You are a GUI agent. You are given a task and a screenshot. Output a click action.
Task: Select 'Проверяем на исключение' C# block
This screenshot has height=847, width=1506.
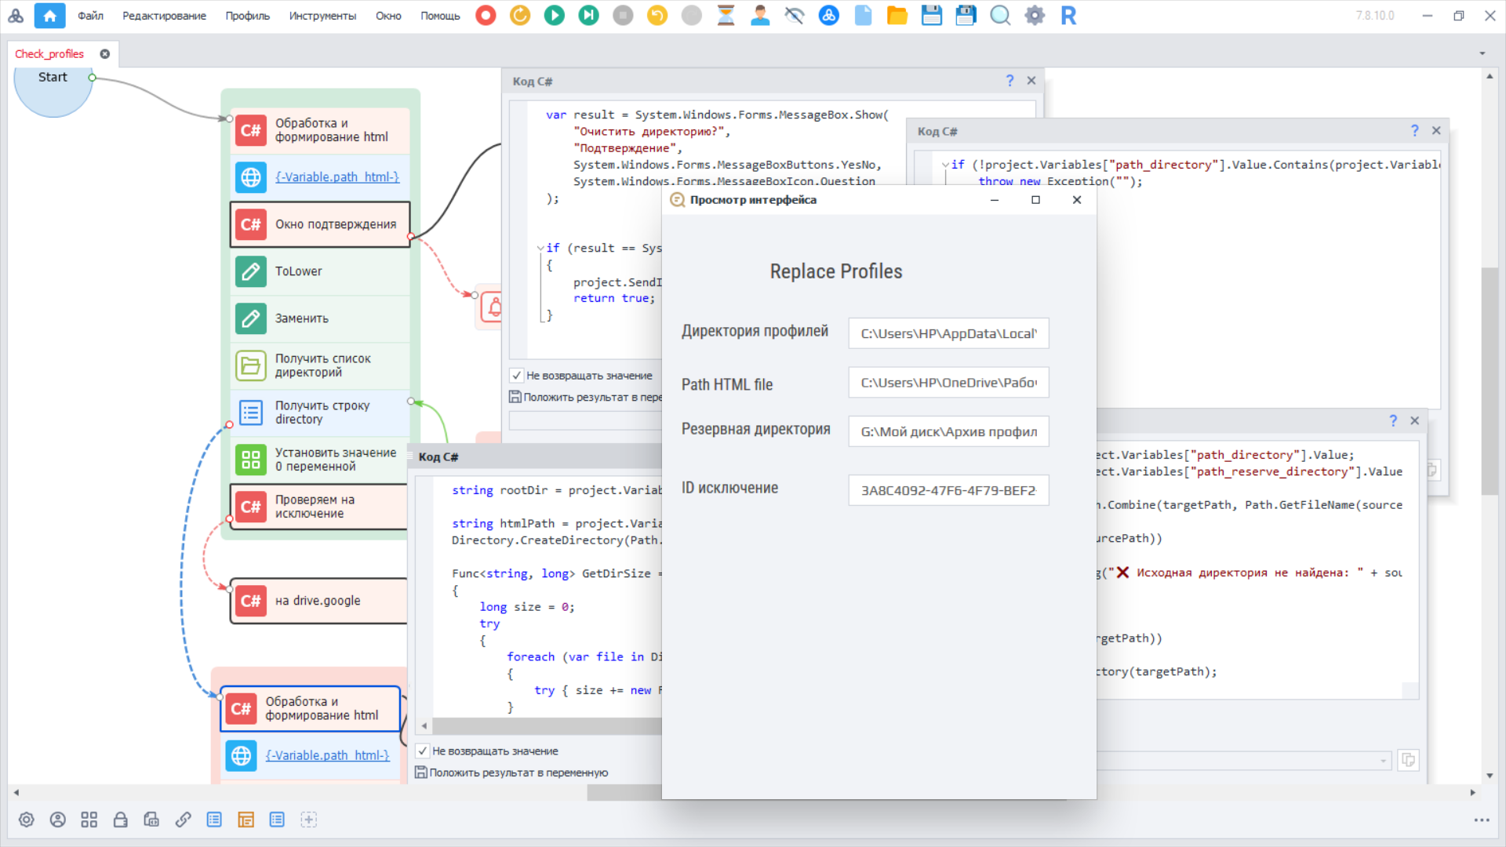(x=318, y=507)
